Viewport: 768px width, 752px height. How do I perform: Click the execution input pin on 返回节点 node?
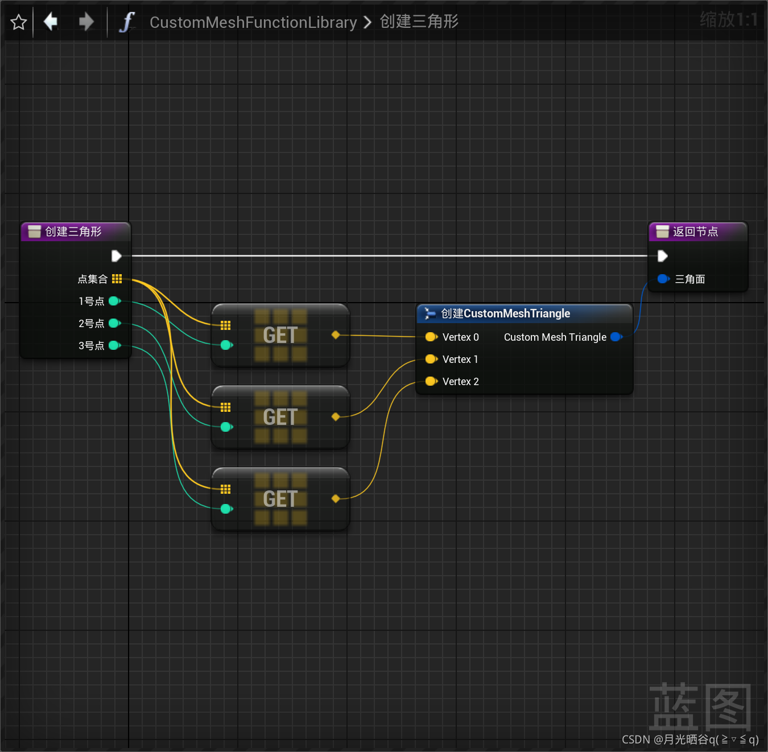(662, 256)
